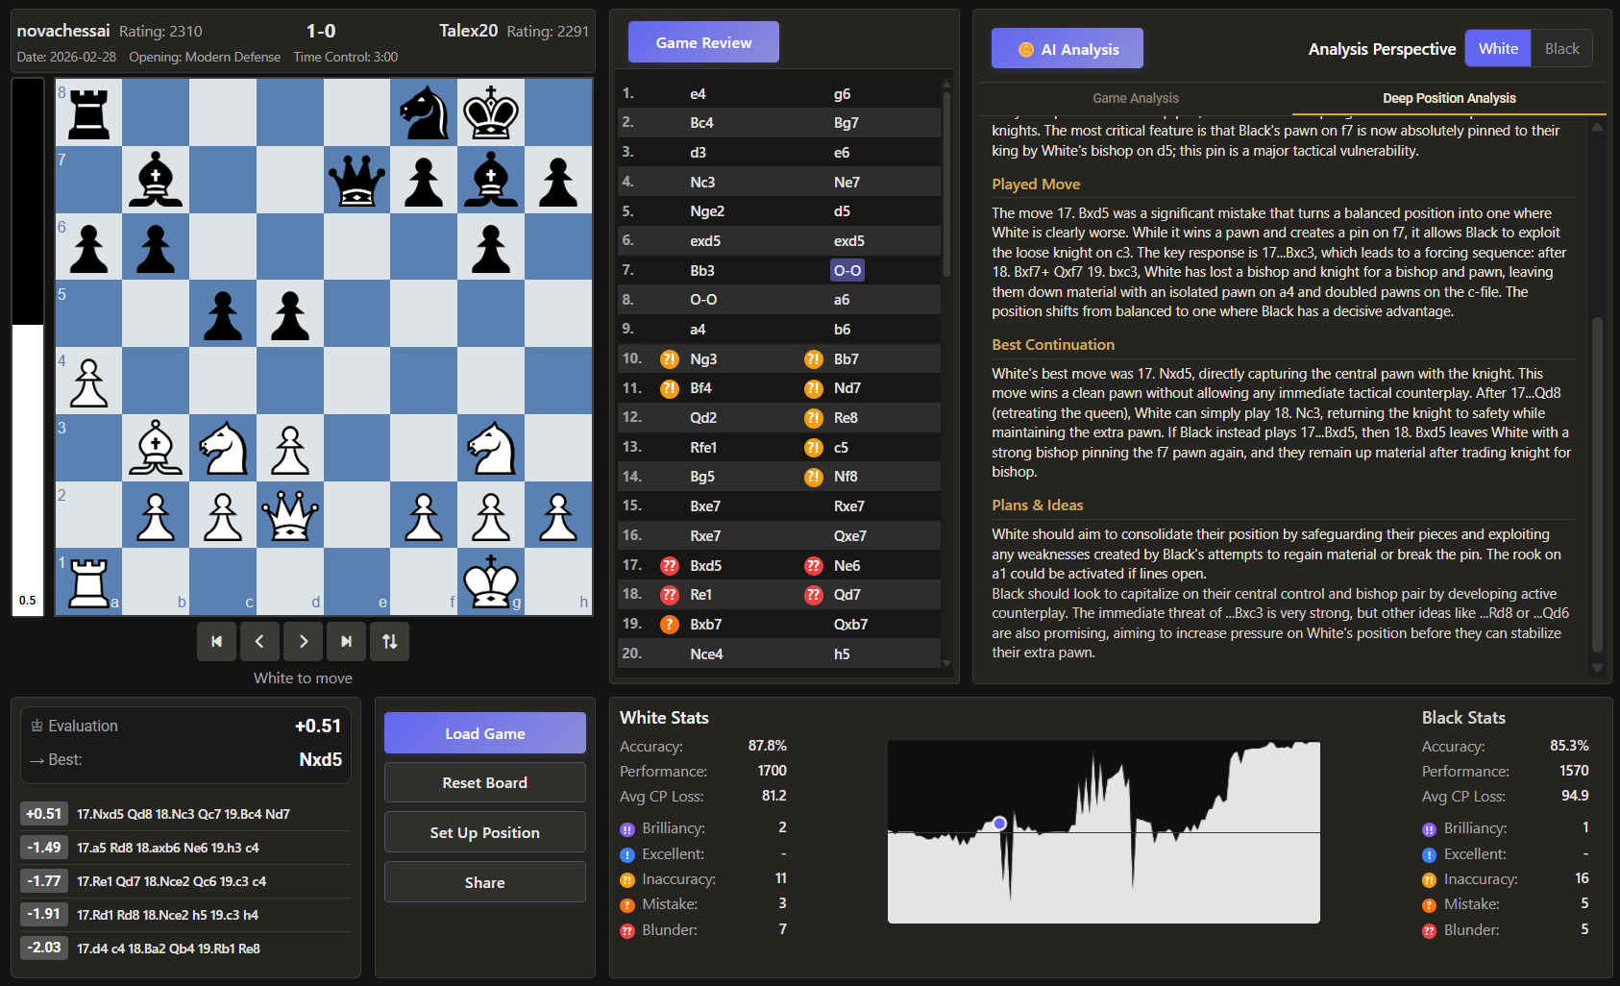The width and height of the screenshot is (1620, 986).
Task: Click the inaccuracy icon next to 10. Ng3
Action: tap(670, 359)
